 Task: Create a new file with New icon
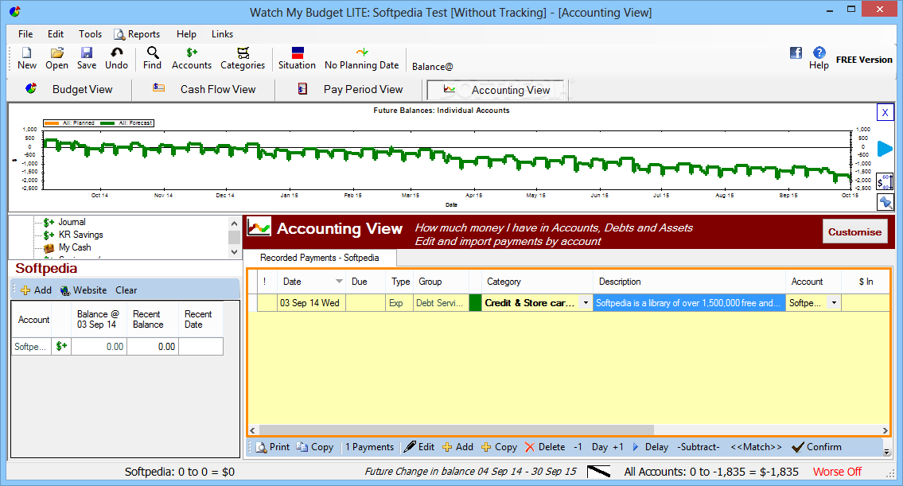(x=26, y=58)
